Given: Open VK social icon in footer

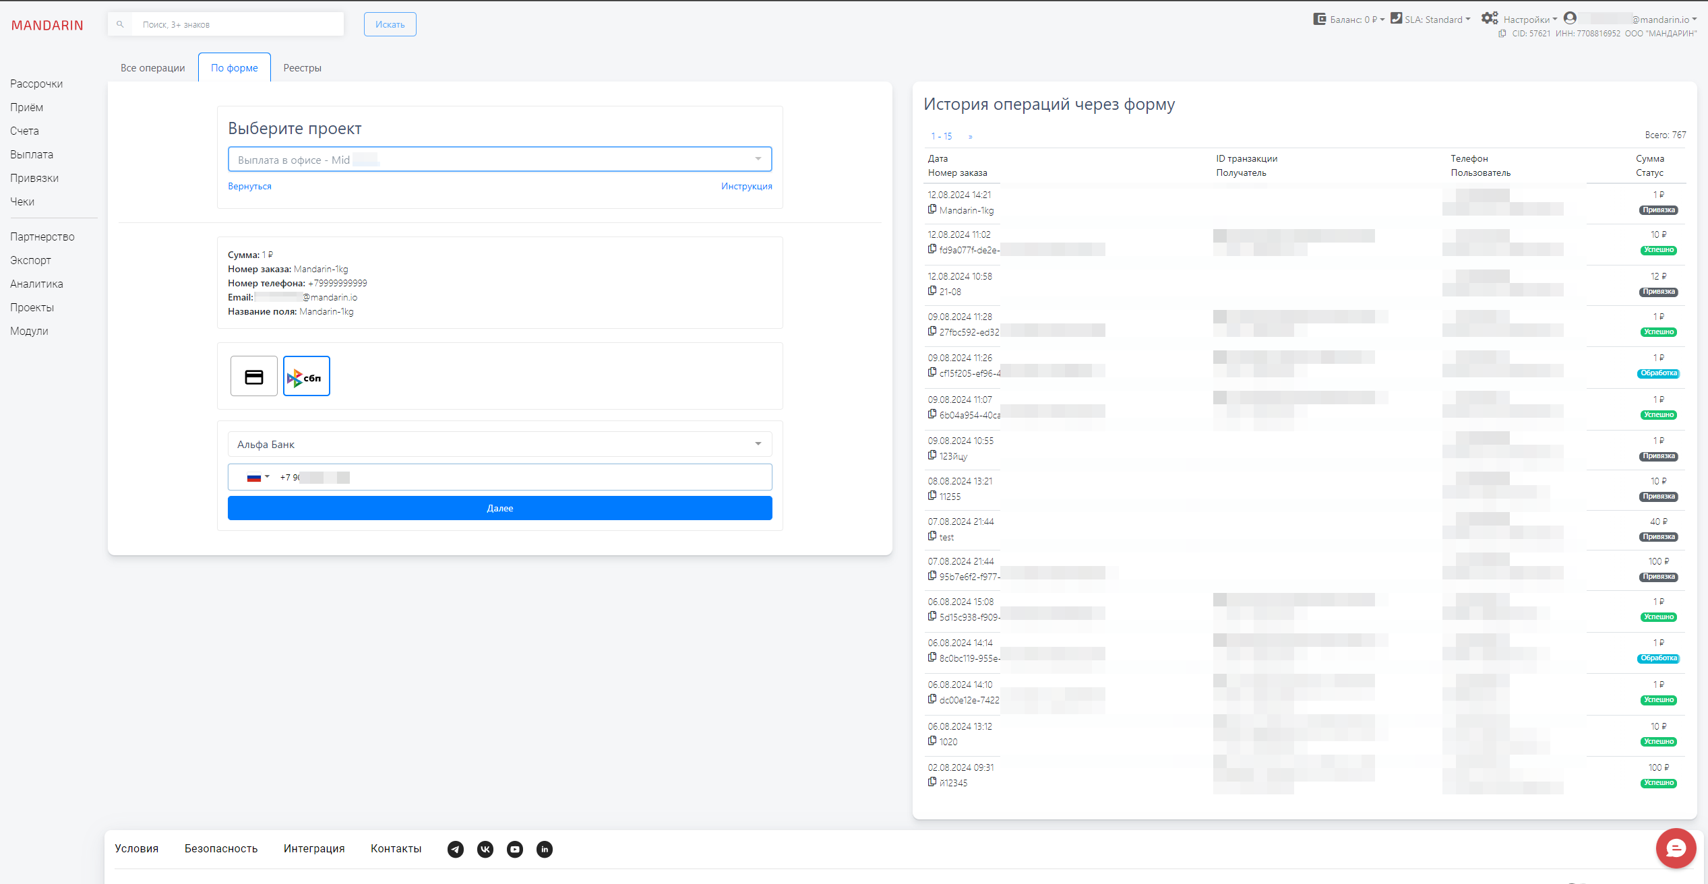Looking at the screenshot, I should 485,849.
